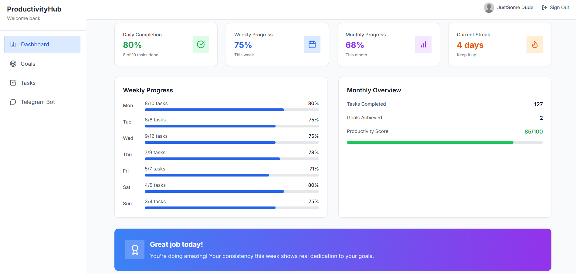Select the Dashboard icon in sidebar
The width and height of the screenshot is (576, 274).
coord(13,44)
